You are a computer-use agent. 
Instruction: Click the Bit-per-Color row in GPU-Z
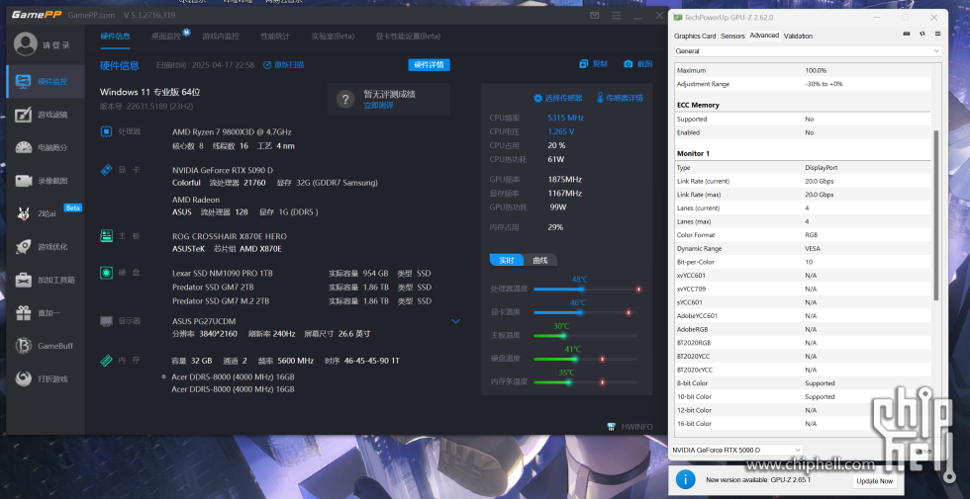click(803, 262)
